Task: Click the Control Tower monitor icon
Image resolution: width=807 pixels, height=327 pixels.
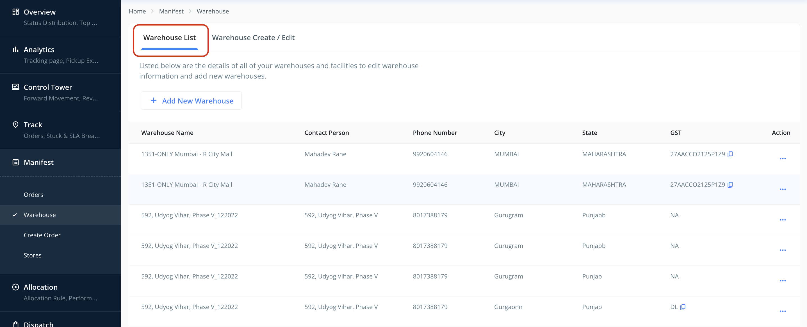Action: (x=15, y=87)
